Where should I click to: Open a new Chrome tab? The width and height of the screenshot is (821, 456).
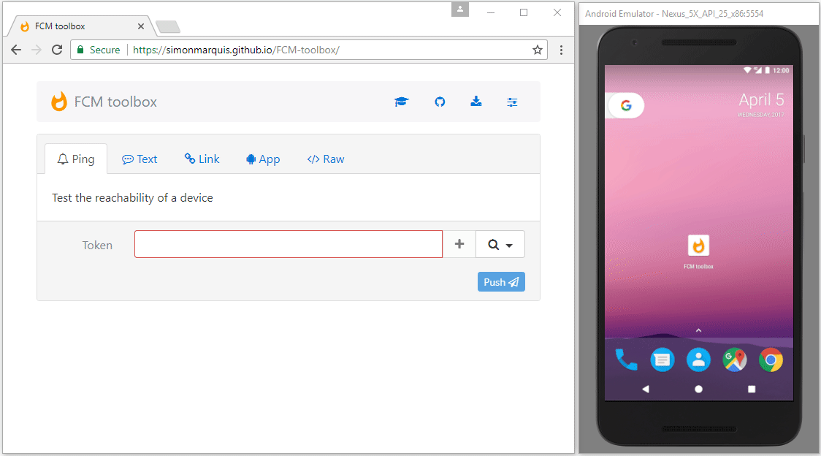(x=167, y=27)
